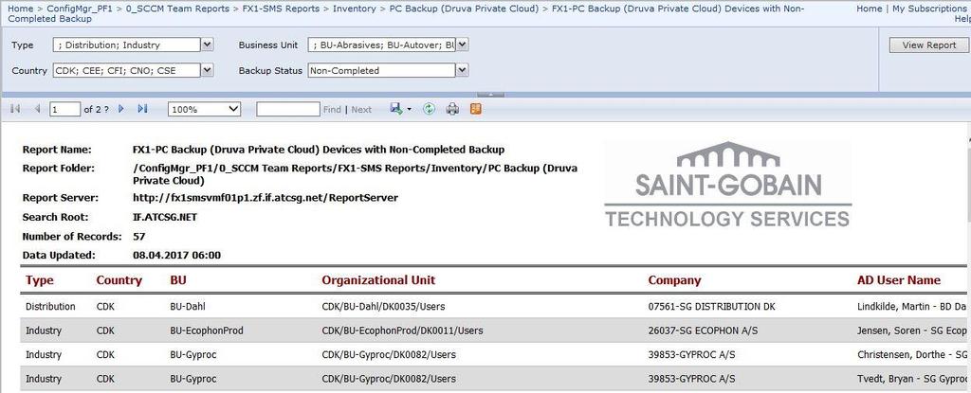Select CDK/BU-Dahl/DK0035/Users cell
This screenshot has width=971, height=393.
click(383, 307)
